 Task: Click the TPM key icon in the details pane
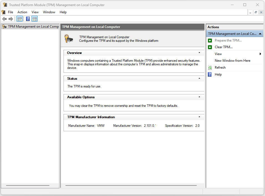[68, 38]
